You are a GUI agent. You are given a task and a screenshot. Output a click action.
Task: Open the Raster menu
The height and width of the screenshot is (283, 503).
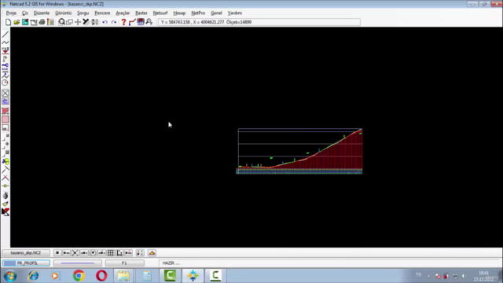point(141,13)
